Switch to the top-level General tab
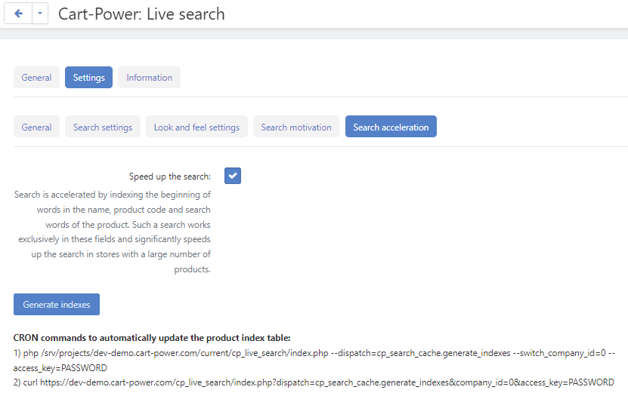The width and height of the screenshot is (628, 393). pos(36,78)
